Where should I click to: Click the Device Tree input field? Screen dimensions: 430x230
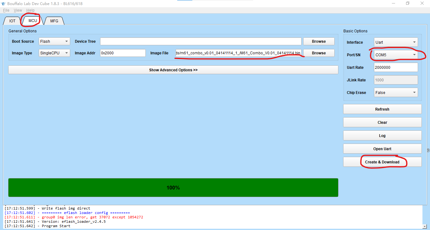[201, 41]
